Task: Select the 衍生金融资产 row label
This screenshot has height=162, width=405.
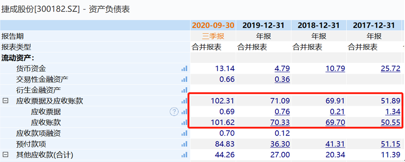Action: pyautogui.click(x=38, y=90)
